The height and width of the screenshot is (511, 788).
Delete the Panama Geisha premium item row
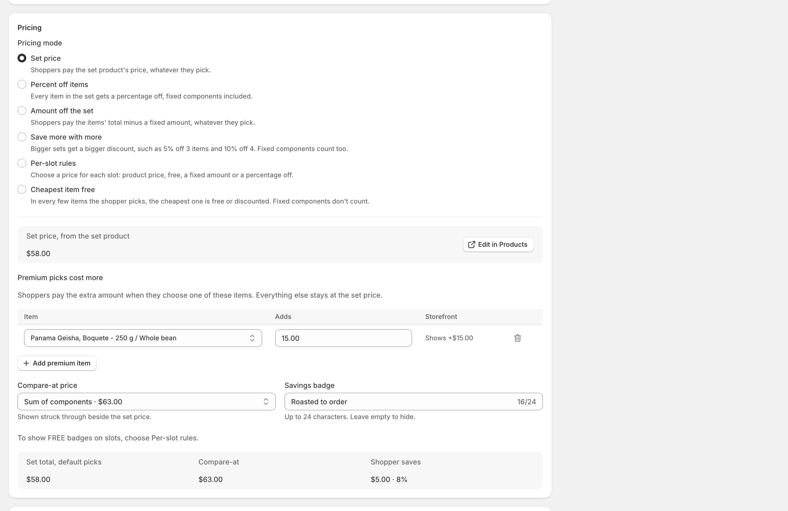517,338
